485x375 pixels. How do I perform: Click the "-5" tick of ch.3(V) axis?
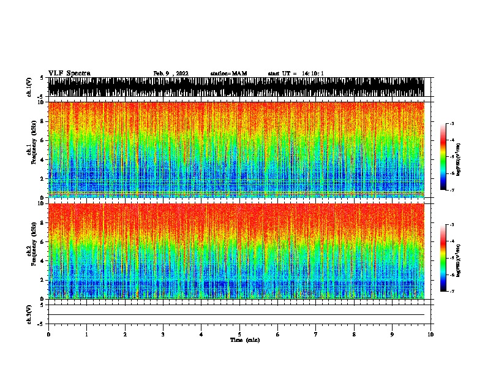point(41,324)
